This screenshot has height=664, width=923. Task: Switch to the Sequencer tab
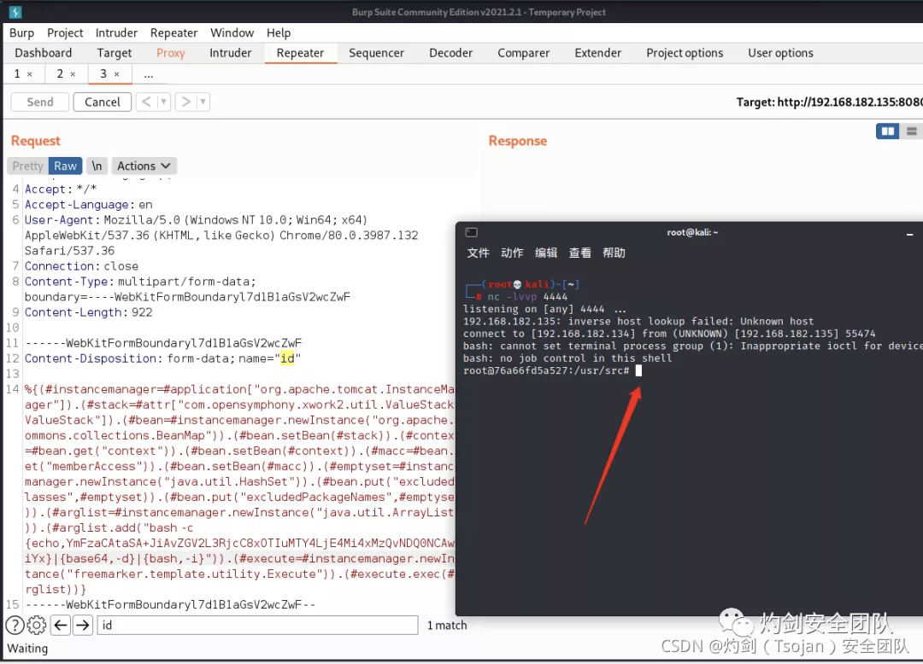376,53
